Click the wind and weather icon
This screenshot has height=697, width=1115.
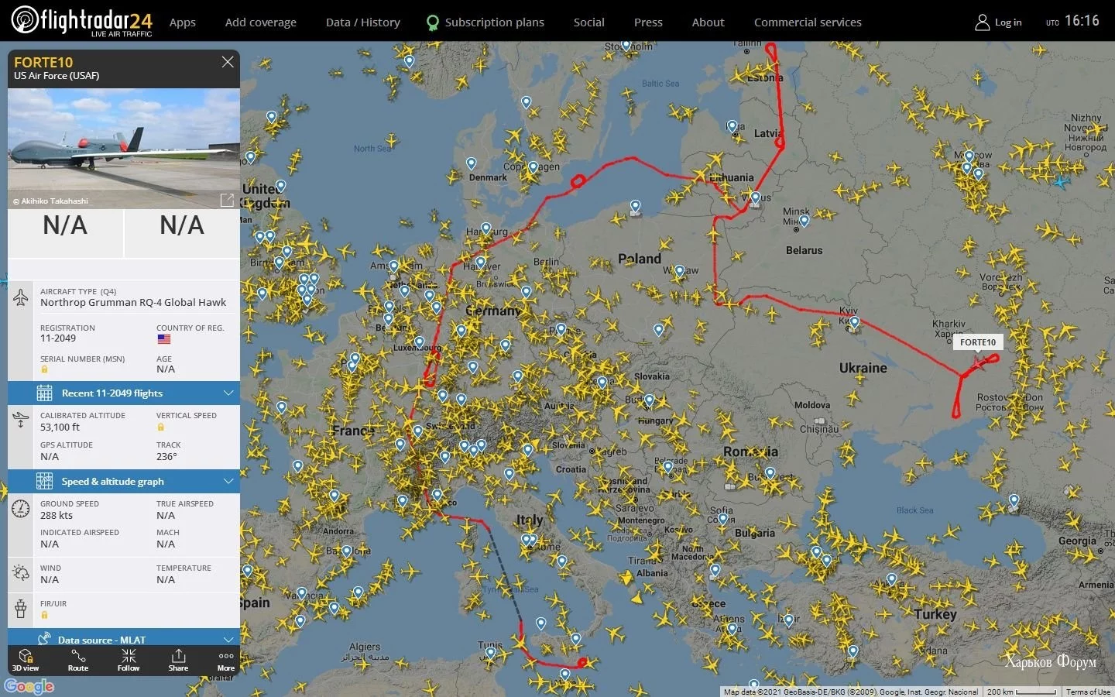tap(21, 573)
